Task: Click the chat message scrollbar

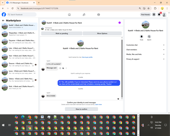Action: [x=122, y=68]
